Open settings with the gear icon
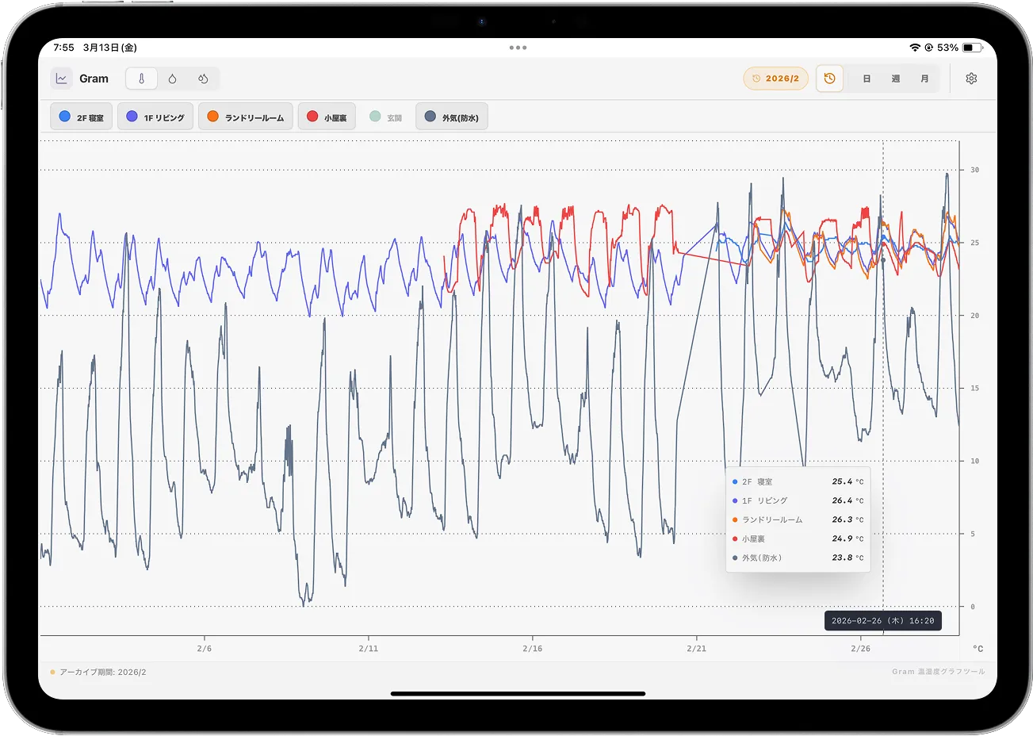1033x736 pixels. coord(971,79)
